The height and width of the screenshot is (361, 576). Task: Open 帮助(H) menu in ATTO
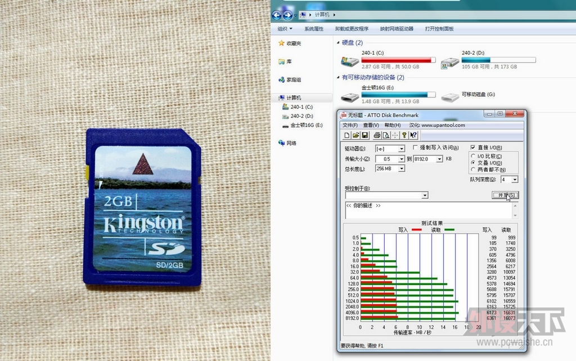(392, 125)
